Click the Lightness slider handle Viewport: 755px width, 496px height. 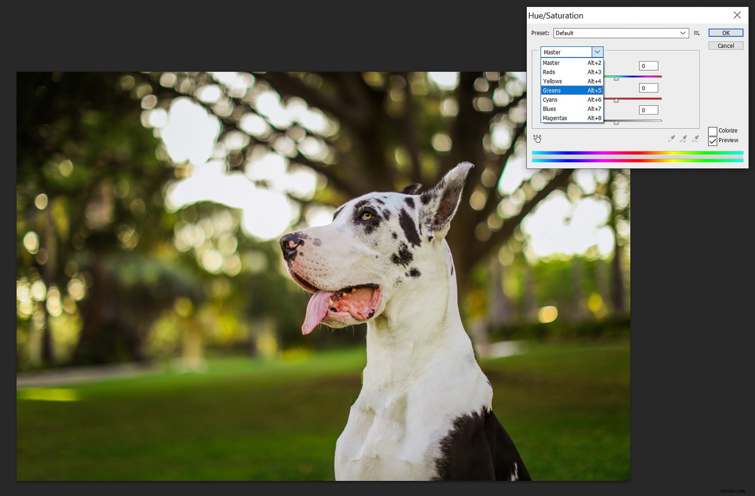pos(616,121)
